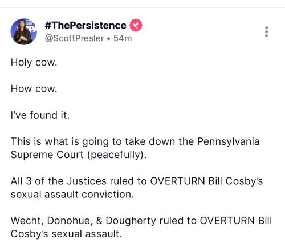The image size is (285, 251).
Task: Click the '(peacefully).' text
Action: [117, 155]
